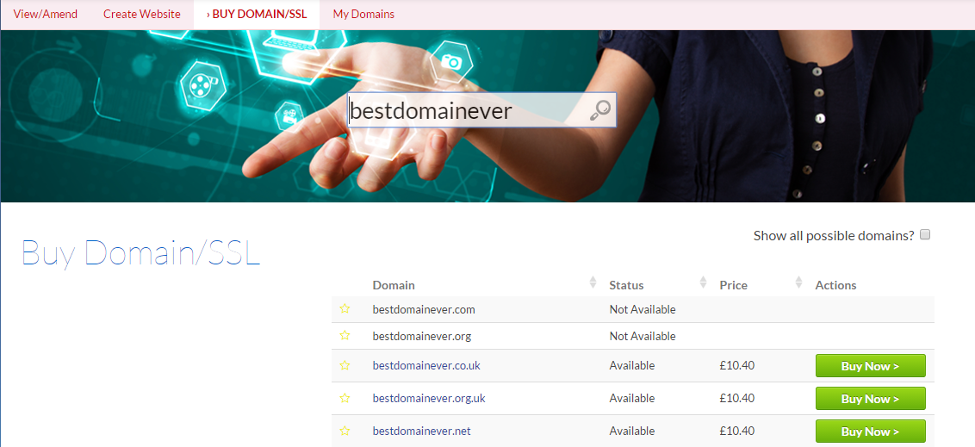Open the bestdomainever.org.uk link

(429, 398)
